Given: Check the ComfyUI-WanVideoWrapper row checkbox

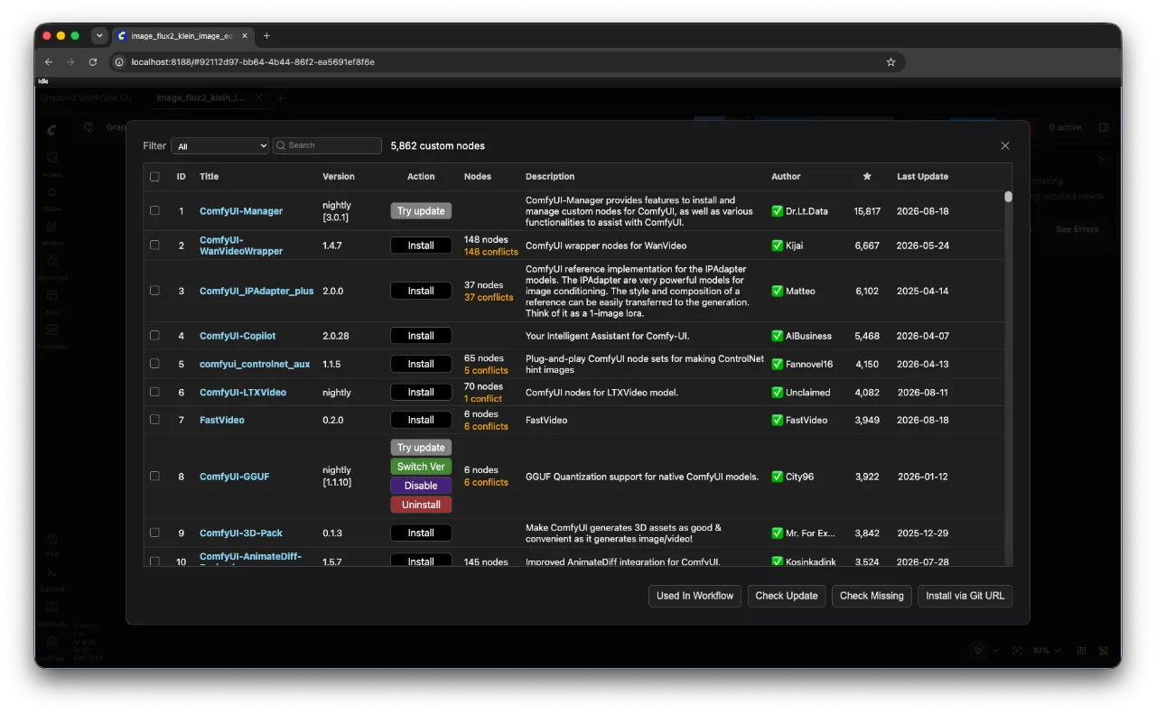Looking at the screenshot, I should (154, 245).
